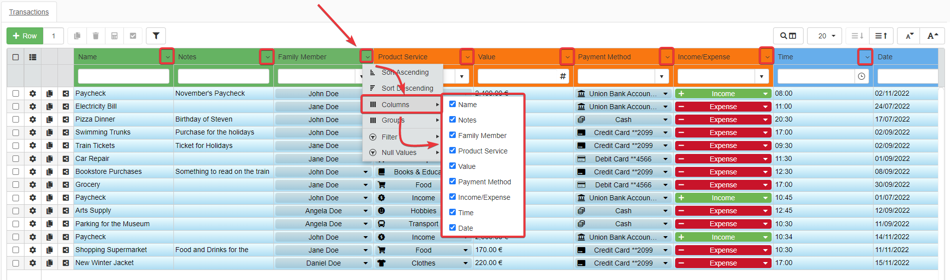Decrease font size with small A icon
The height and width of the screenshot is (280, 950).
[x=909, y=36]
